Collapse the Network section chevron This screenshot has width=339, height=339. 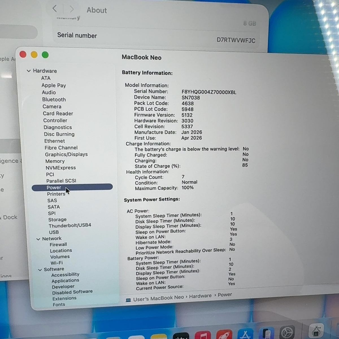pos(38,239)
